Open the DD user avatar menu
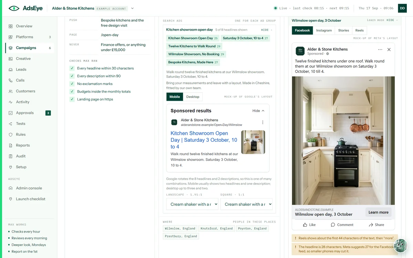 402,8
